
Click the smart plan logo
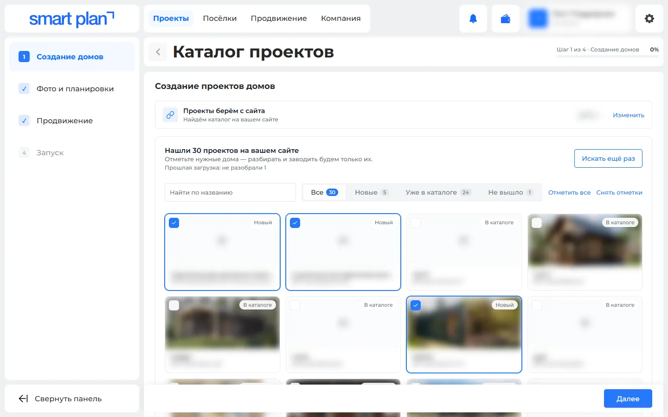71,19
